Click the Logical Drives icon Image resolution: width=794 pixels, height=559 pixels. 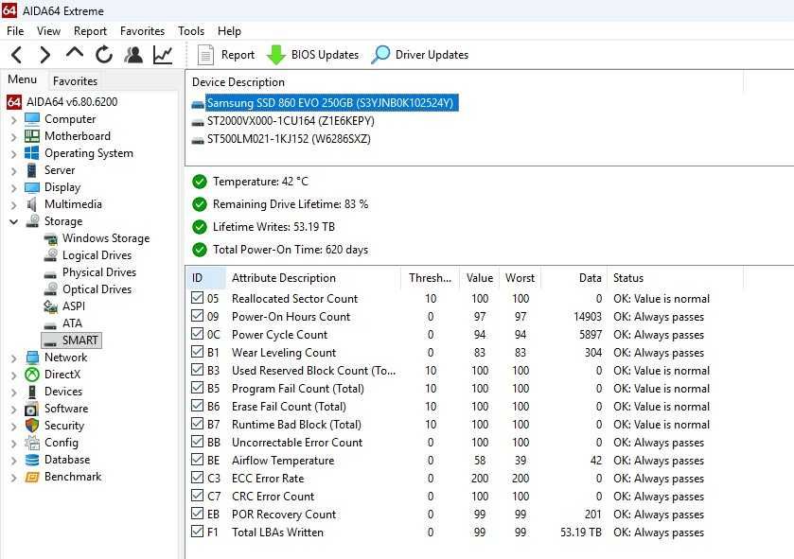pyautogui.click(x=50, y=255)
